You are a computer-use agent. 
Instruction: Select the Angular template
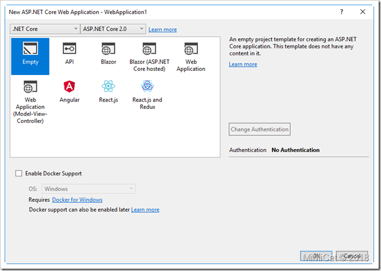(69, 92)
